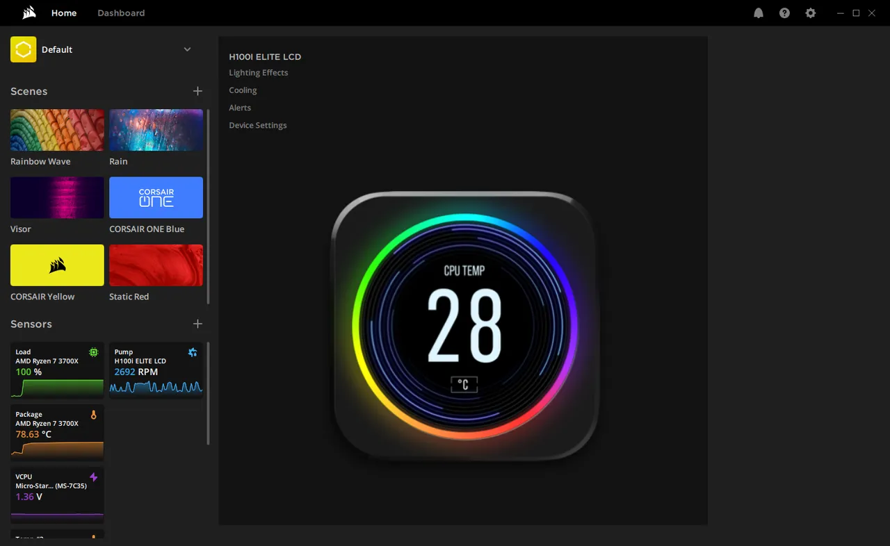The width and height of the screenshot is (890, 546).
Task: Click the green CPU load chip icon
Action: click(x=94, y=352)
